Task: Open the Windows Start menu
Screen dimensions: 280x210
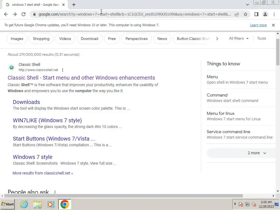Action: [7, 204]
